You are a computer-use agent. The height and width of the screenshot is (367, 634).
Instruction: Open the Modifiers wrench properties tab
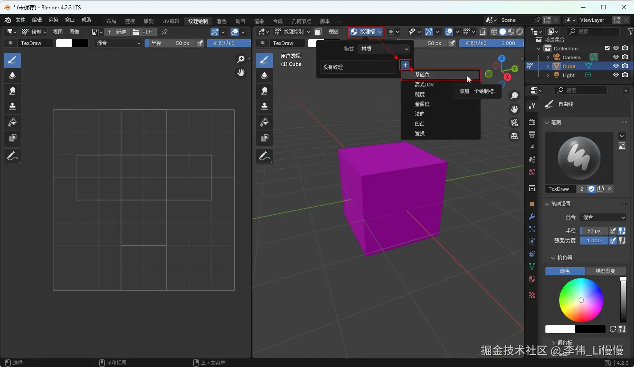click(532, 216)
